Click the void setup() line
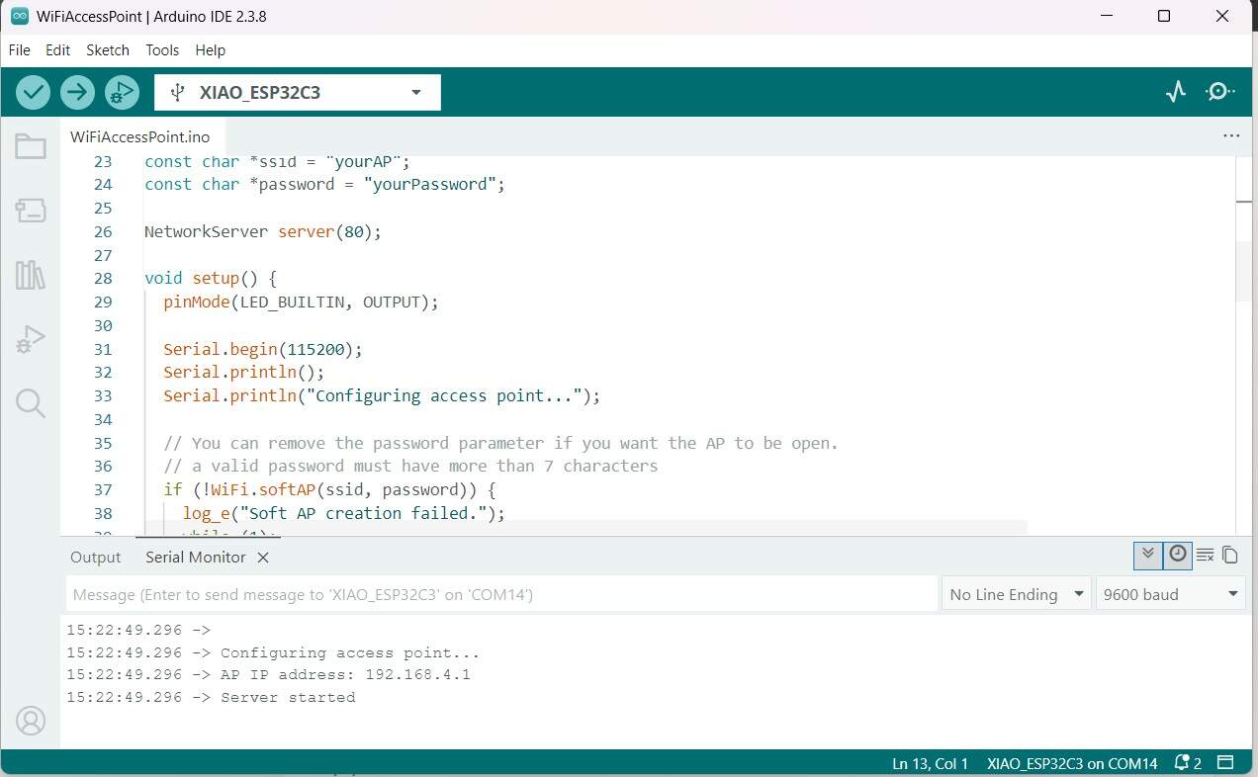The image size is (1258, 777). 211,279
